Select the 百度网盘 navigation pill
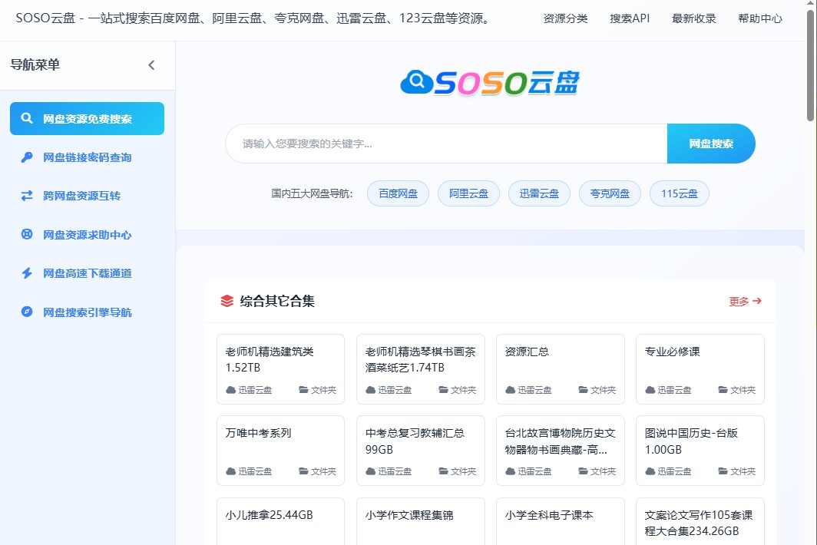 pyautogui.click(x=398, y=194)
